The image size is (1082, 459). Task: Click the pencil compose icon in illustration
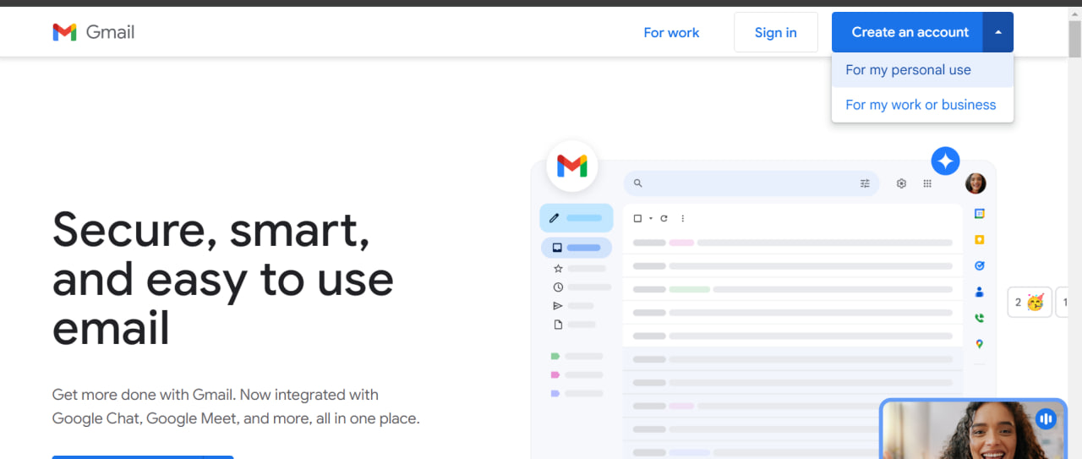coord(555,218)
